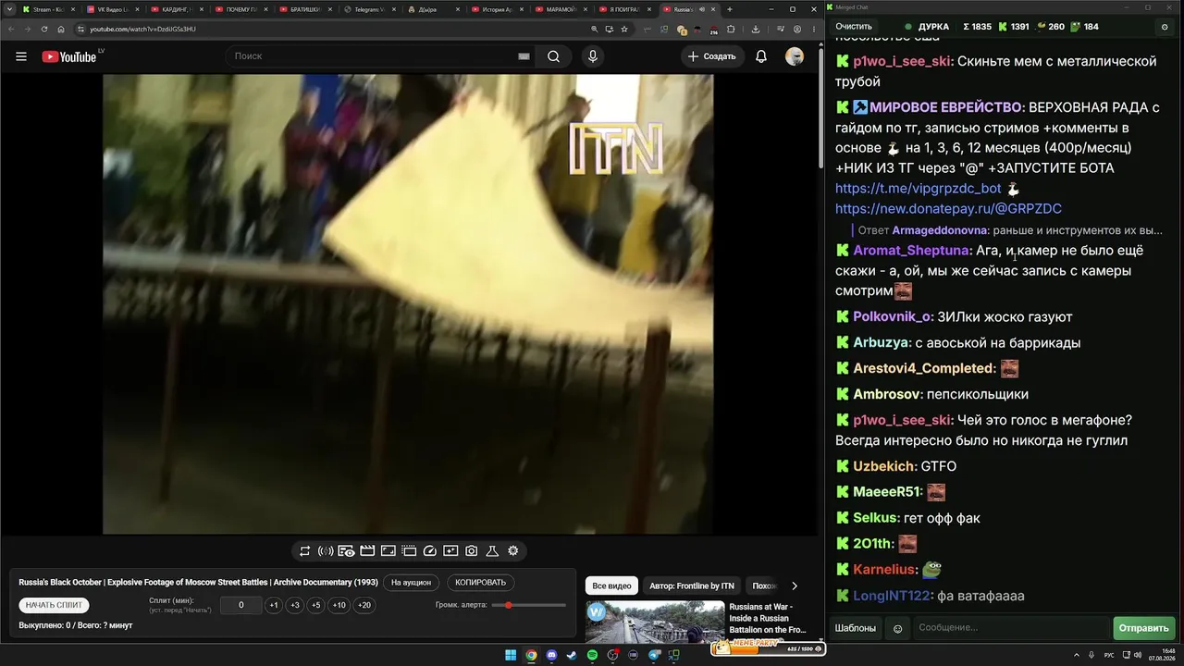
Task: Open browser extensions puzzle icon
Action: tap(731, 29)
